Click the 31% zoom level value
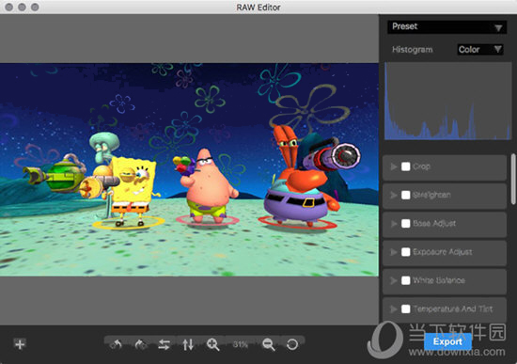Image resolution: width=517 pixels, height=364 pixels. tap(241, 344)
